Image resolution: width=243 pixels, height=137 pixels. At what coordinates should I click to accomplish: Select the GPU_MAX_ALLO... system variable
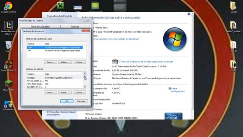[55, 84]
